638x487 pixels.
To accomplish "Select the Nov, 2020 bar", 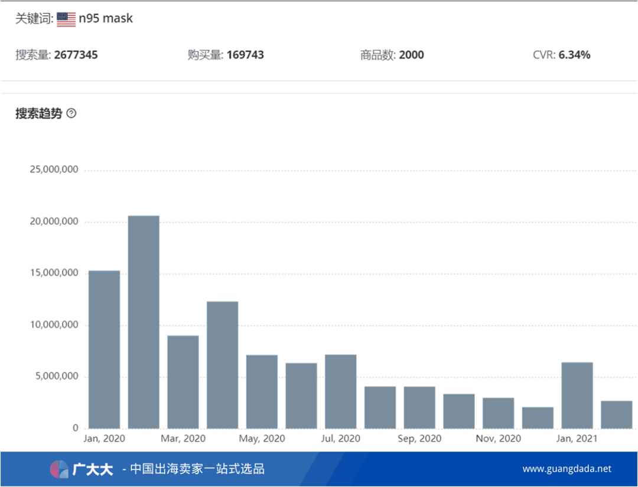I will point(499,413).
